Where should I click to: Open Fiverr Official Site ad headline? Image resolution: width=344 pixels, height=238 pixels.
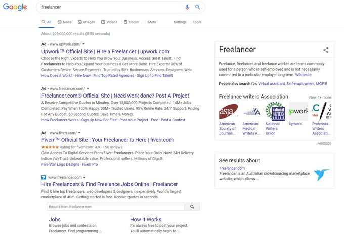point(107,140)
